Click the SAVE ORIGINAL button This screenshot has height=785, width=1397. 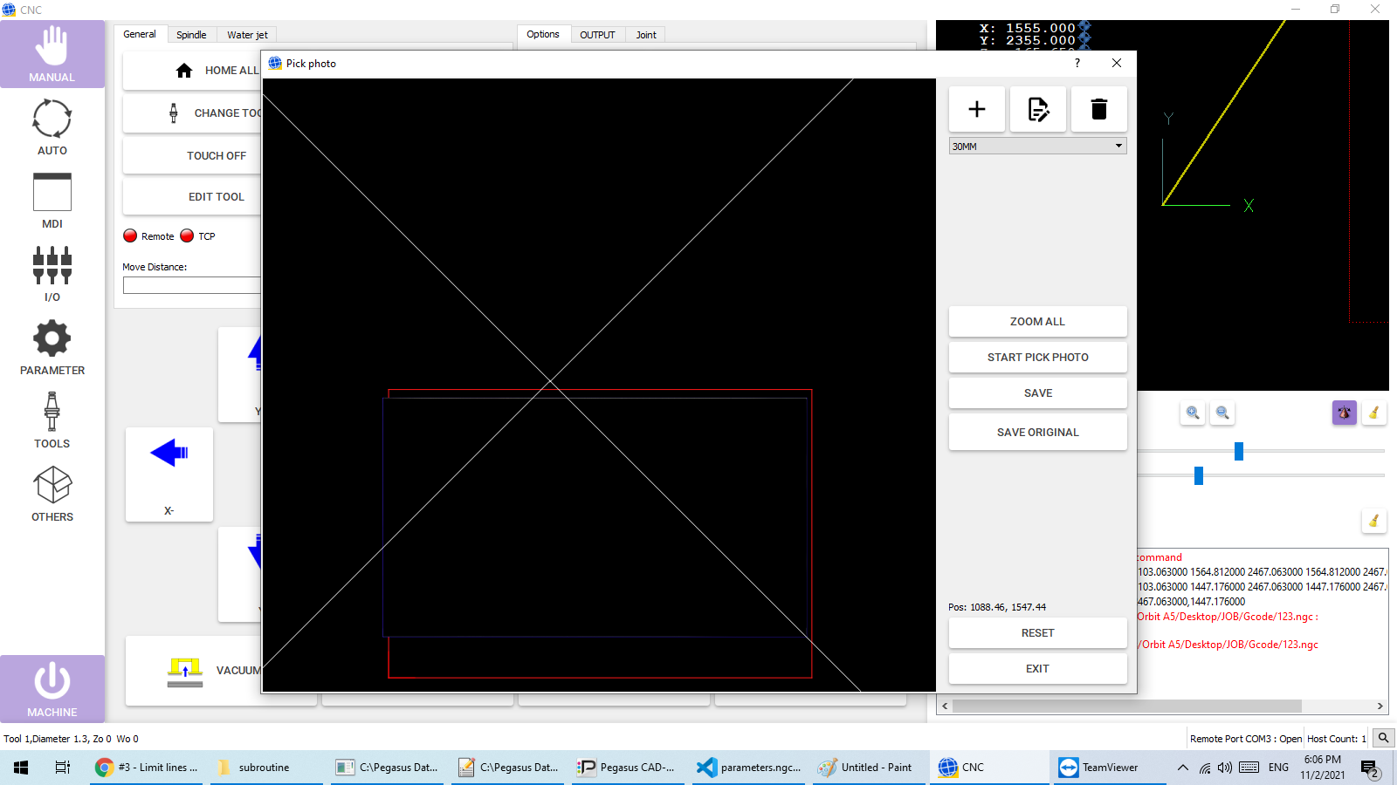(1037, 432)
